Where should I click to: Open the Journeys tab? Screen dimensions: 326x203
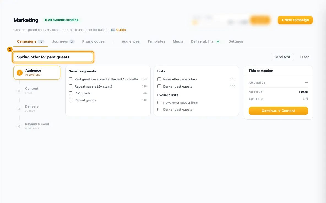(63, 41)
